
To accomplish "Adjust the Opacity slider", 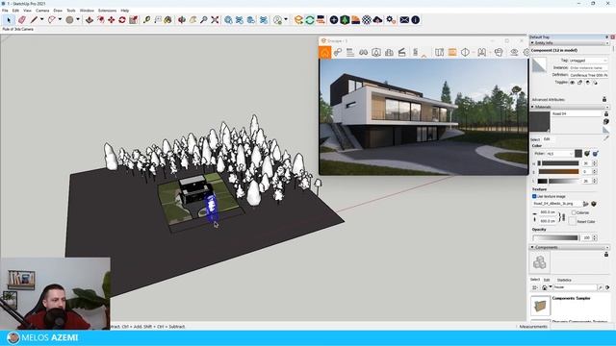I will coord(555,237).
